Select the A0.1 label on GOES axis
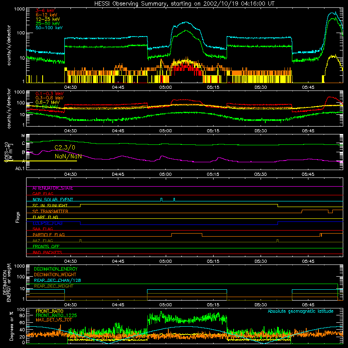Screen dimensions: 348x348 [x=20, y=168]
